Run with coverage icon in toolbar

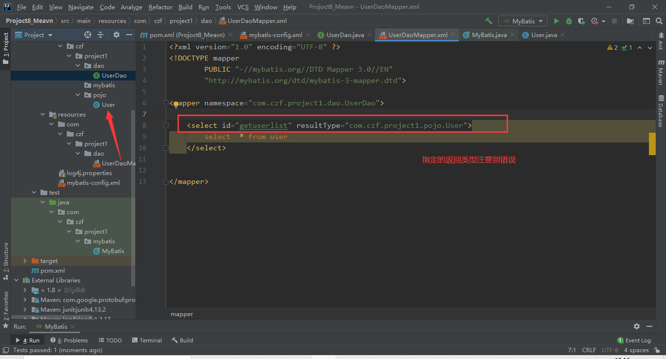click(581, 21)
